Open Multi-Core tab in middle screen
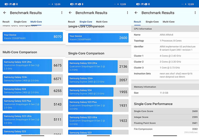The width and height of the screenshot is (199, 137). (102, 22)
